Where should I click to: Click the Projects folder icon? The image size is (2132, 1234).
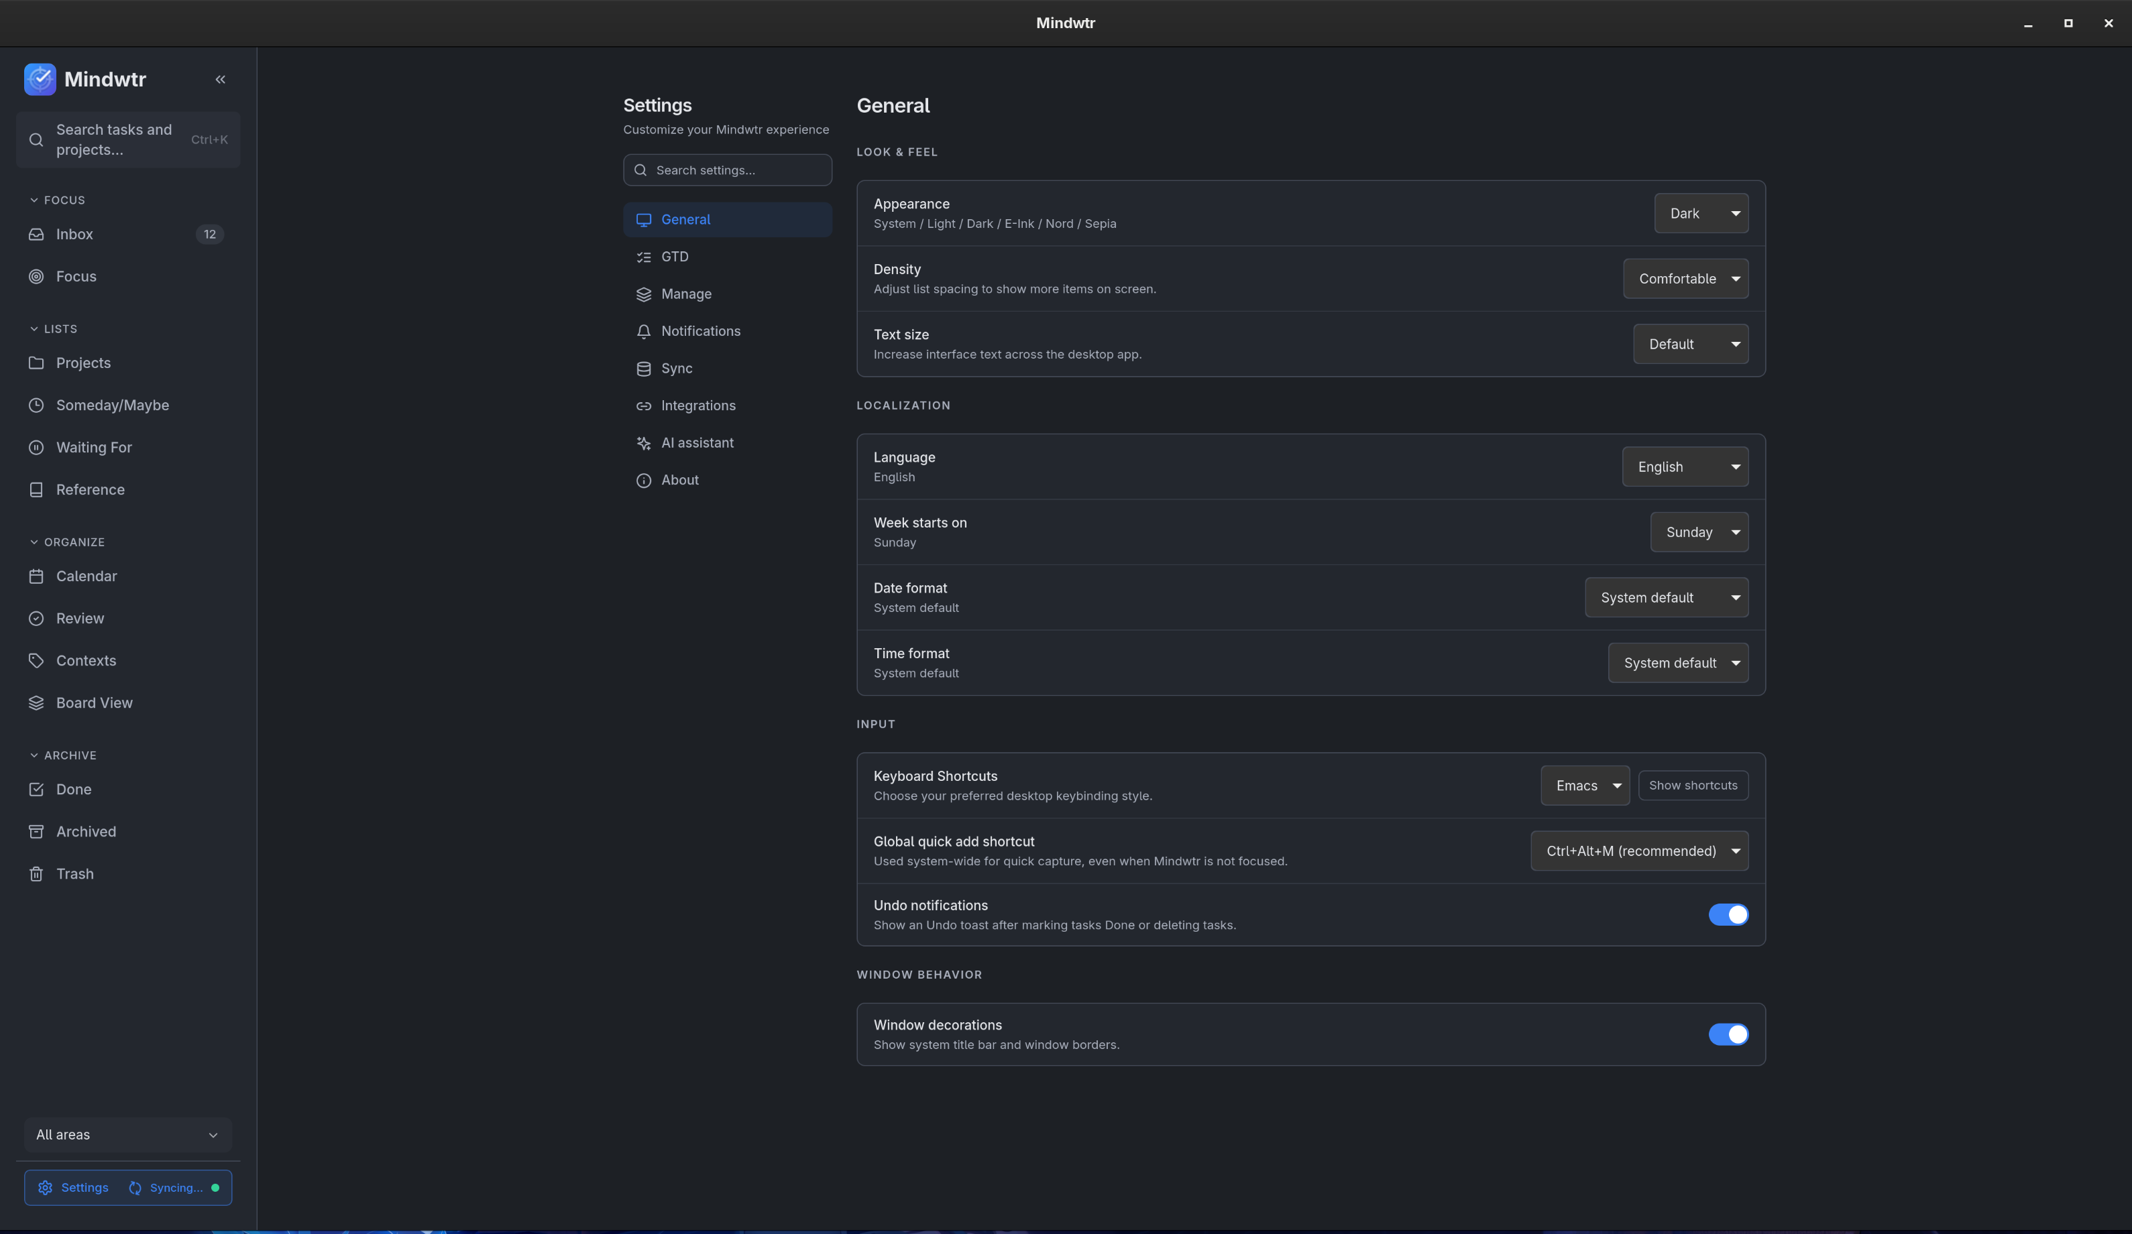[36, 363]
